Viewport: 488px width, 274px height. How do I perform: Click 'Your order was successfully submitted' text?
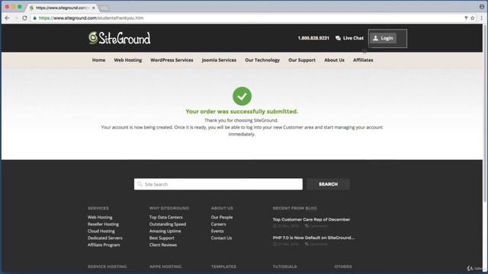242,111
